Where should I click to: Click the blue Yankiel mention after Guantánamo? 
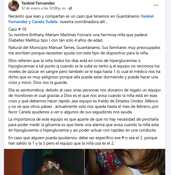(147, 16)
